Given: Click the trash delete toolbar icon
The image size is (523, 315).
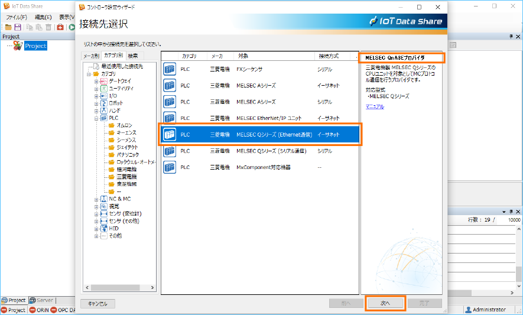Looking at the screenshot, I should 48,27.
